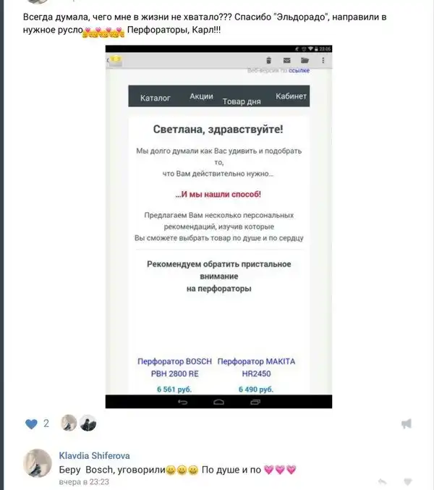Open the Каталог tab

pos(156,98)
